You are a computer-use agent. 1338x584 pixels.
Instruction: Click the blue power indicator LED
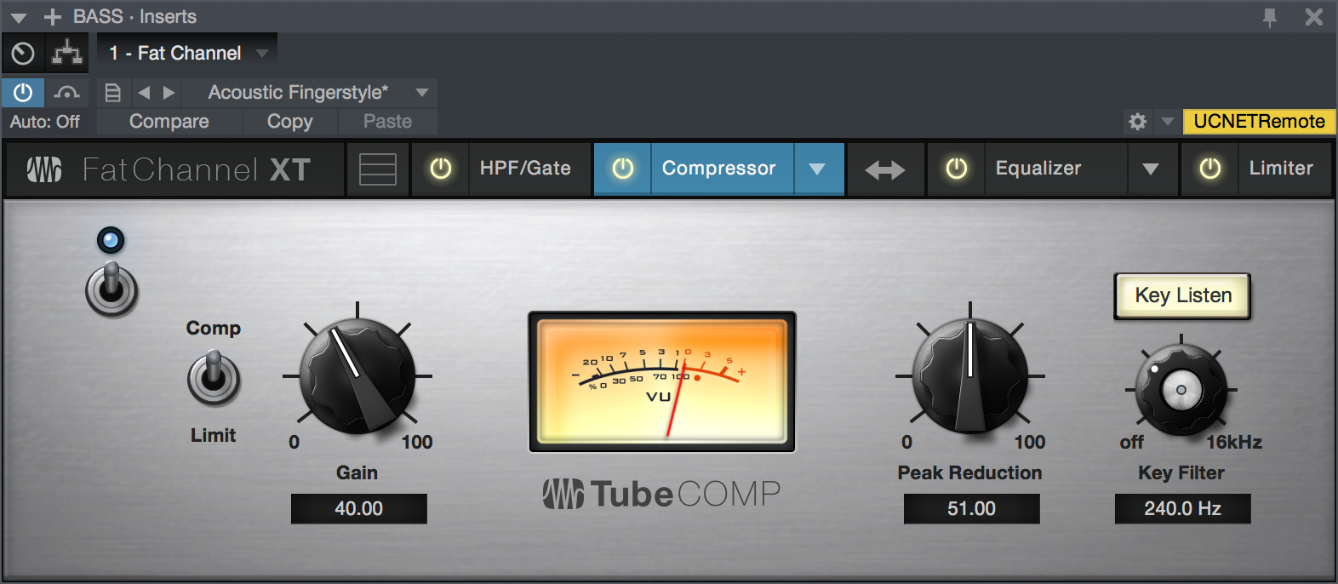[111, 241]
